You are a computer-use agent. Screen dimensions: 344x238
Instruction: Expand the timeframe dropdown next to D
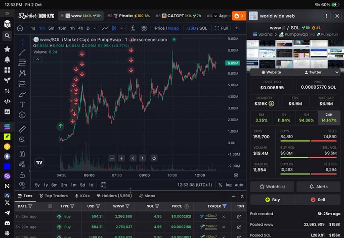pyautogui.click(x=95, y=28)
